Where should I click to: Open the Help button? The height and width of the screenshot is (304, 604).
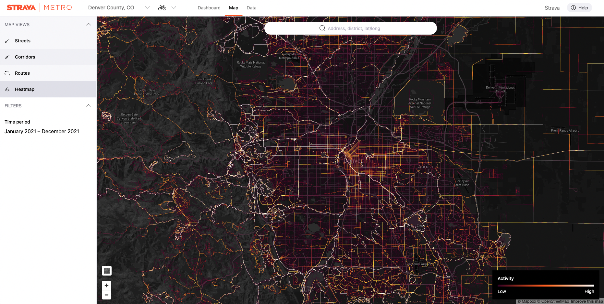pos(579,8)
